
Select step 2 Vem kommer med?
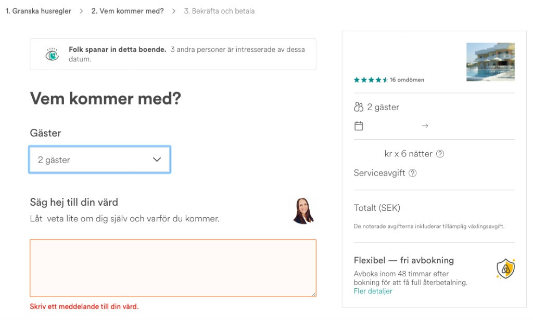[x=128, y=11]
